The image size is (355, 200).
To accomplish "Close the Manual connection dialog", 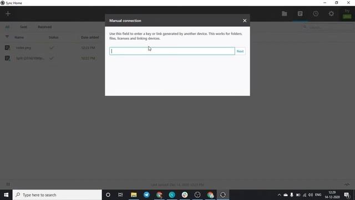I will click(245, 21).
